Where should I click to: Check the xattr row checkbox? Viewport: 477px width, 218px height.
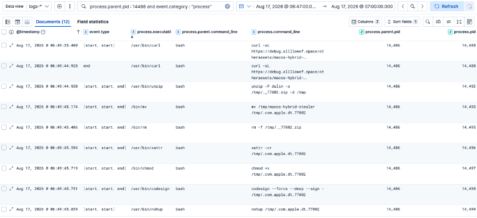[4, 148]
